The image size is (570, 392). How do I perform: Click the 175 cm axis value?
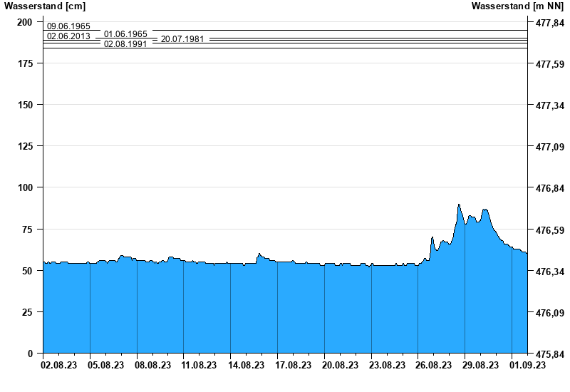pyautogui.click(x=25, y=63)
